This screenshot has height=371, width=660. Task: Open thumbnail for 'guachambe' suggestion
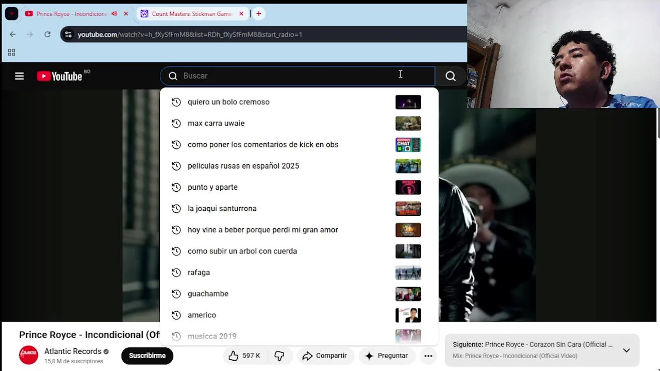pos(408,294)
